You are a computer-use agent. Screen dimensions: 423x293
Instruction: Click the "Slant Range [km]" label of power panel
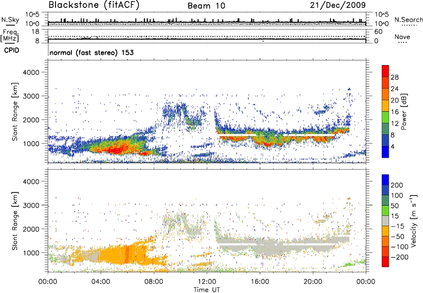point(15,112)
